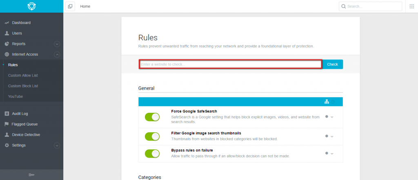
Task: Click the window stack icon beside Home
Action: point(70,7)
